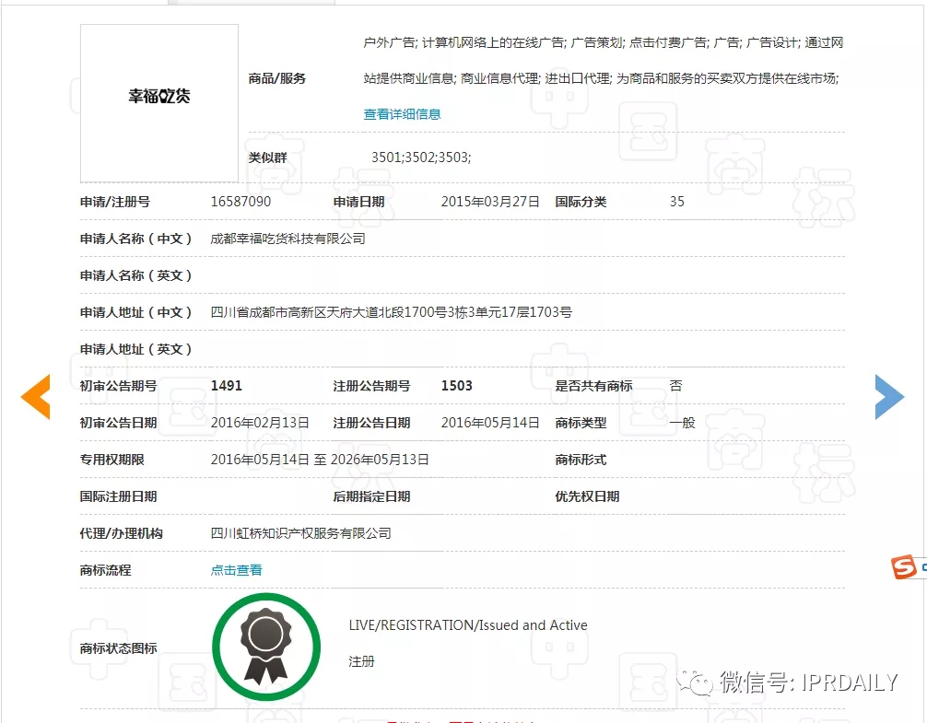Click the 后期指定日期 label

click(371, 496)
